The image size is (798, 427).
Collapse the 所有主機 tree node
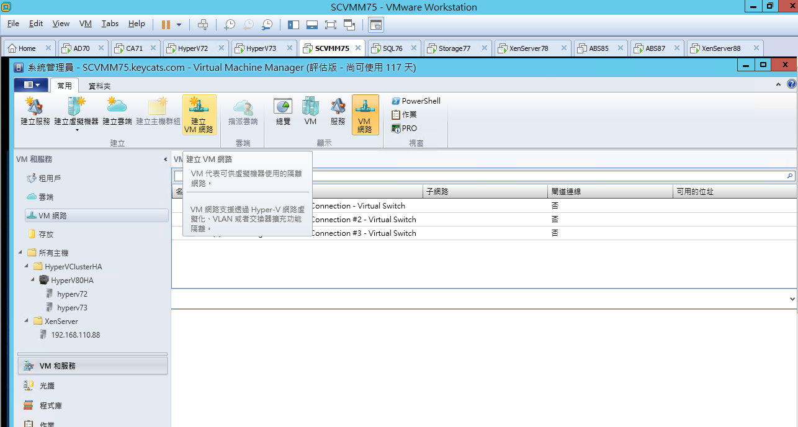[21, 253]
